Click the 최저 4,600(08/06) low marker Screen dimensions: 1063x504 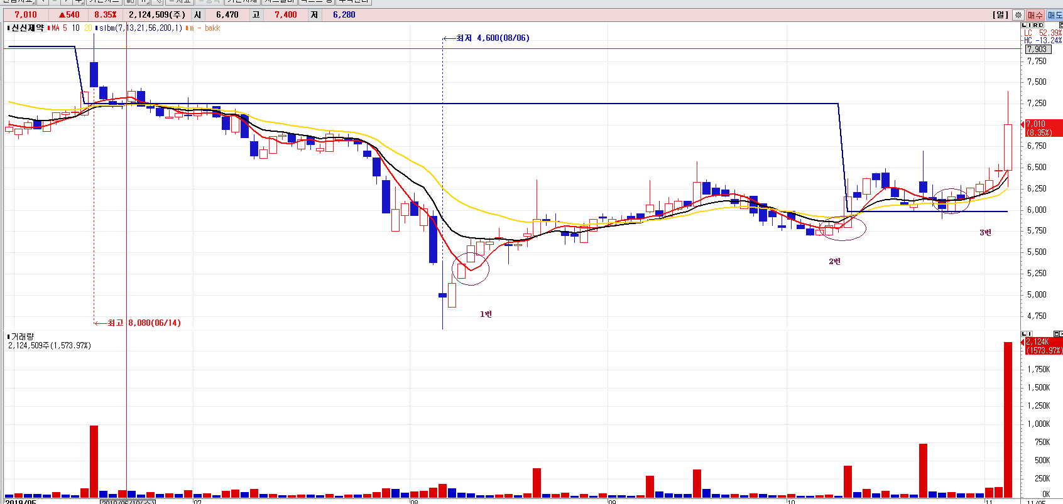click(492, 38)
